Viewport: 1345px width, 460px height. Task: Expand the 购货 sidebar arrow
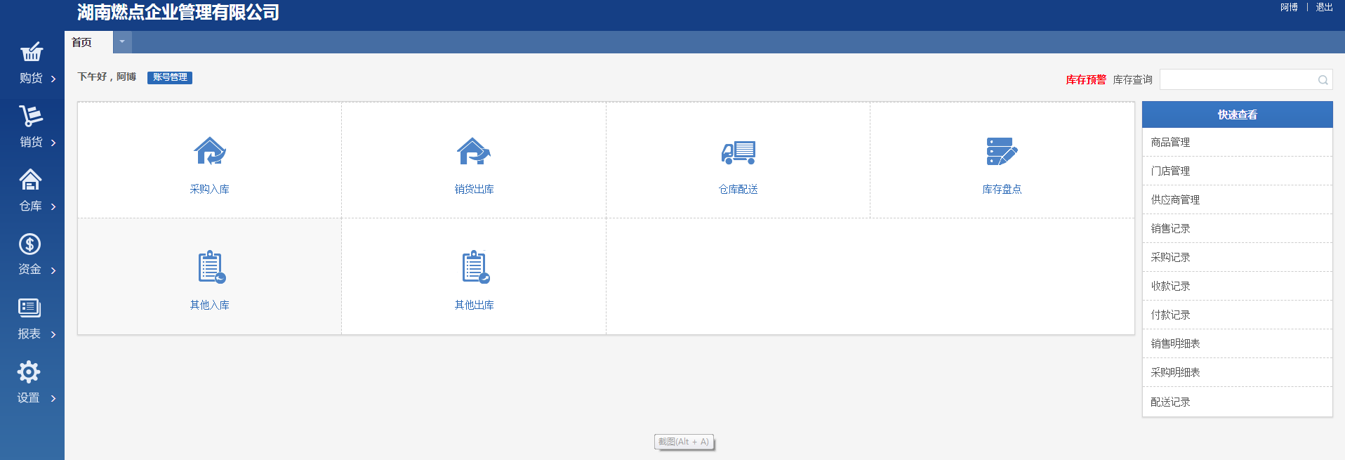point(53,79)
